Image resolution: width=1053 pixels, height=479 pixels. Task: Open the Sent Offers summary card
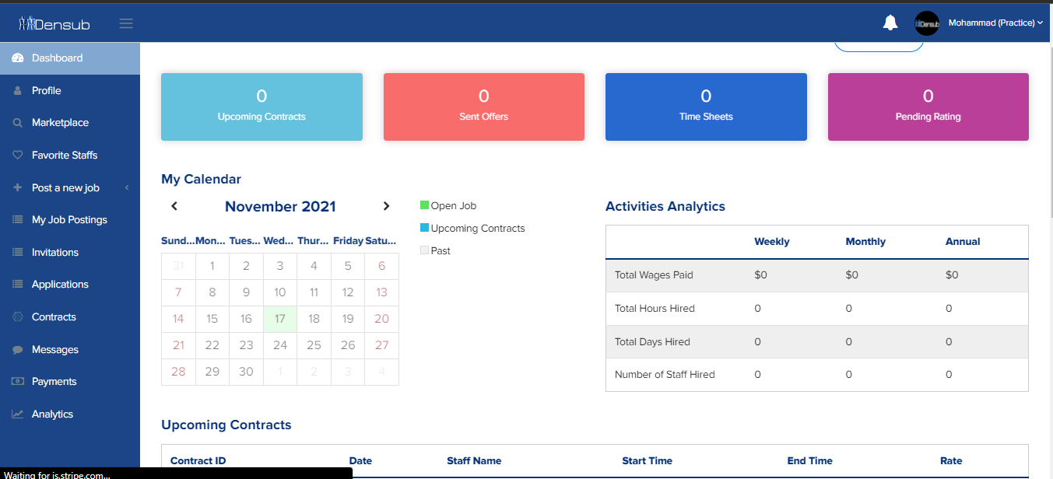click(483, 107)
